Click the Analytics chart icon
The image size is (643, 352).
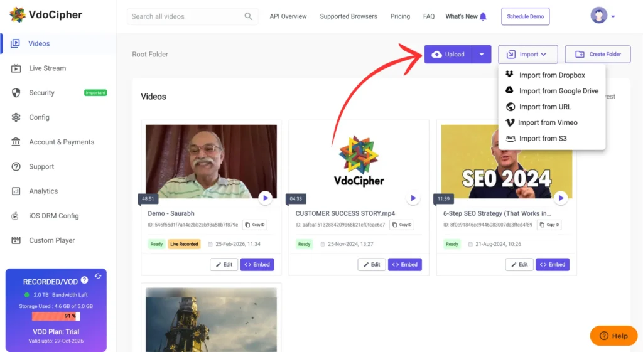[x=16, y=191]
